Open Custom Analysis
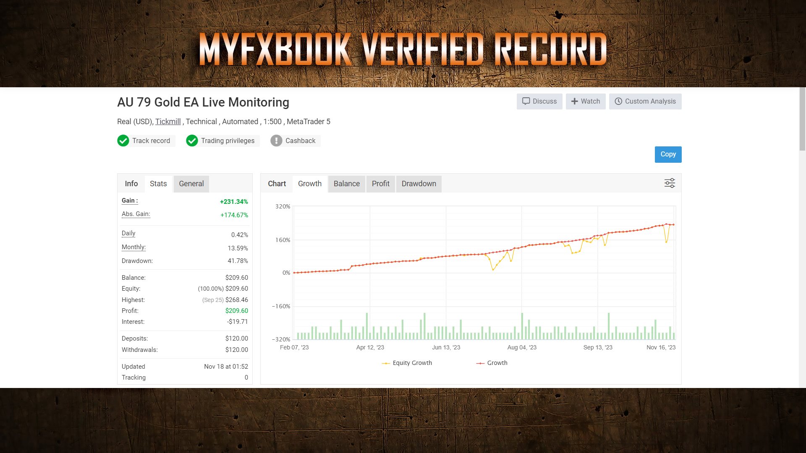The width and height of the screenshot is (806, 453). [x=645, y=102]
